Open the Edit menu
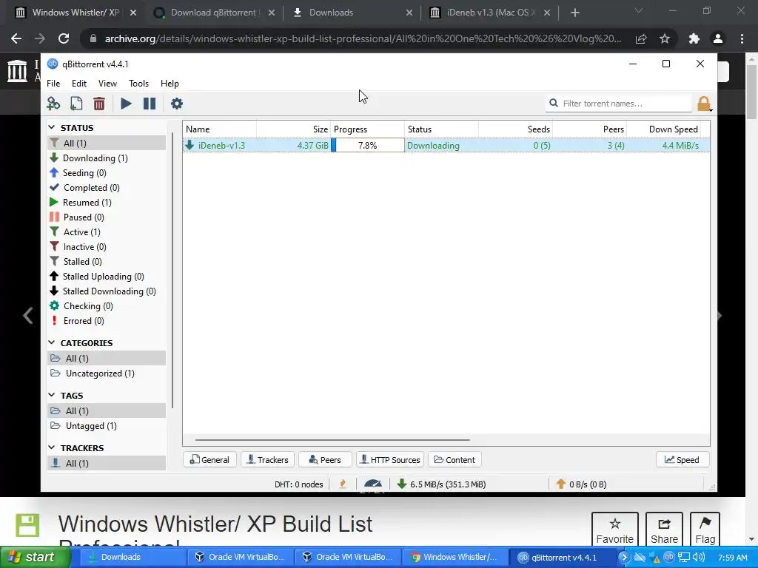The image size is (758, 568). (x=79, y=84)
